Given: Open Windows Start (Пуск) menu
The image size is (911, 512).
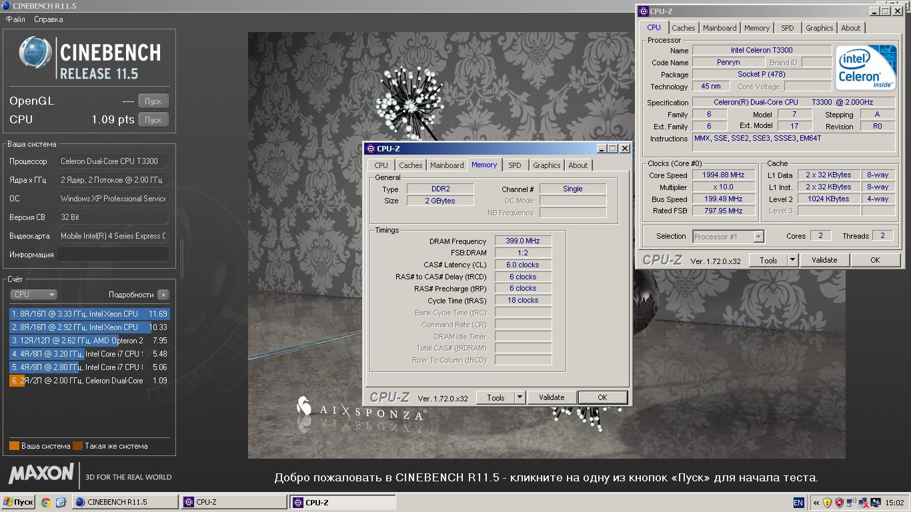Looking at the screenshot, I should click(19, 502).
